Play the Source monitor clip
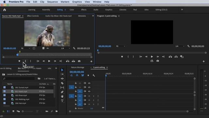The image size is (209, 118). [x=49, y=61]
